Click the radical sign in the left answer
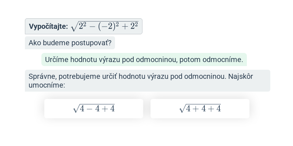The height and width of the screenshot is (146, 293). coord(76,108)
